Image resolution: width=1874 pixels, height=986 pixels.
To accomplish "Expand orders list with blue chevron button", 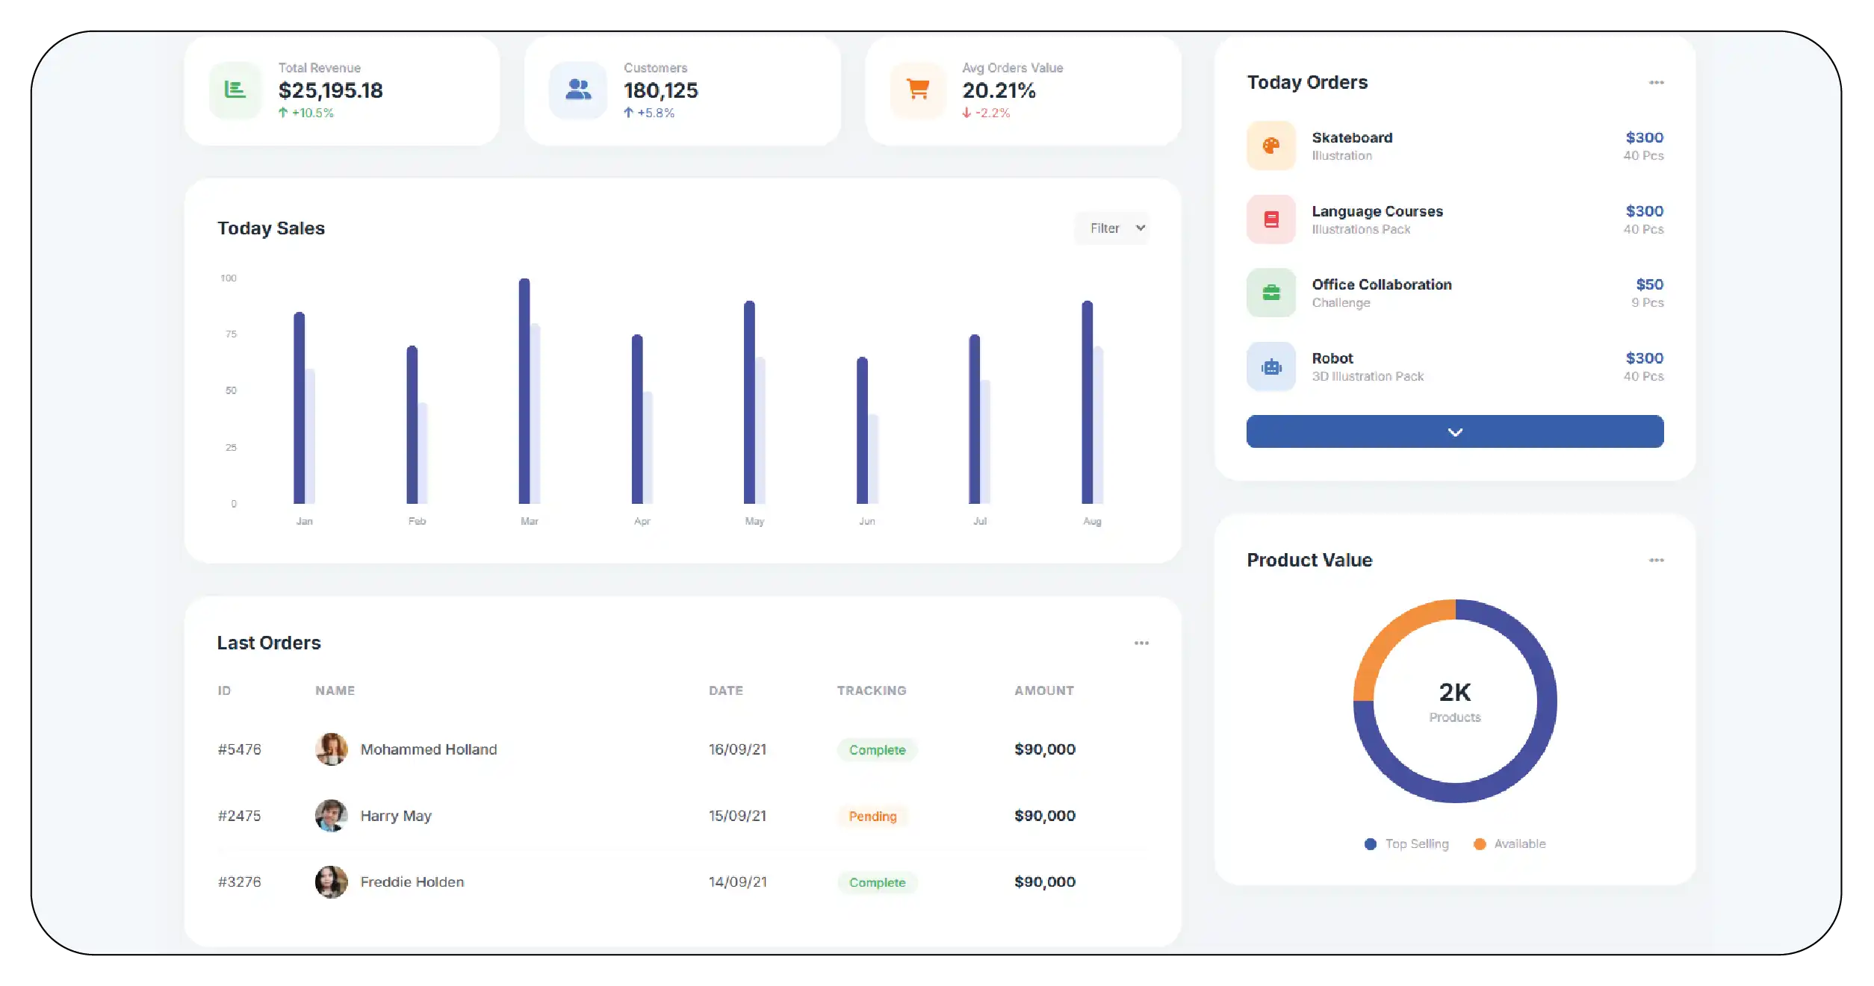I will coord(1454,432).
